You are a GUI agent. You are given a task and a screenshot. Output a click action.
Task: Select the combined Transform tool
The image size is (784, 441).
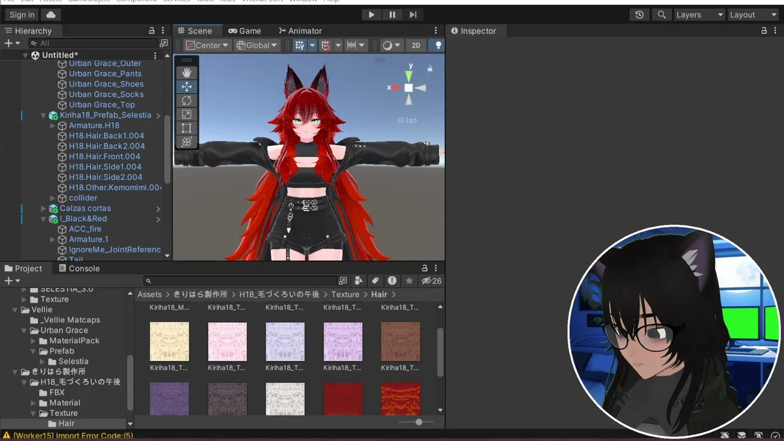(x=187, y=141)
